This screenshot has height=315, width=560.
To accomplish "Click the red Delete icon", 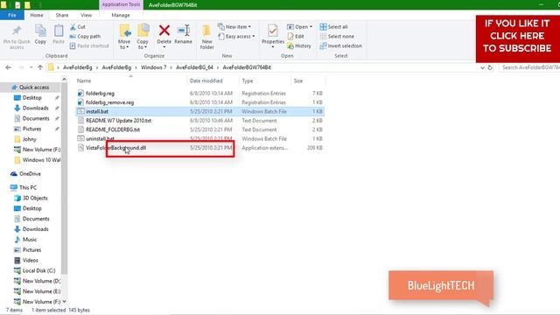I will [164, 31].
